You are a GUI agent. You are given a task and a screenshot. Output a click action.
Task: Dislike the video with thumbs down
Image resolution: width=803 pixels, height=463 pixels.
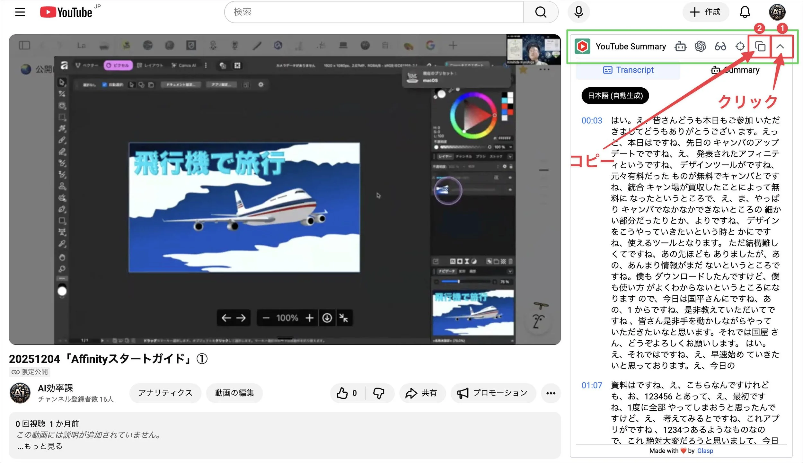click(x=379, y=393)
